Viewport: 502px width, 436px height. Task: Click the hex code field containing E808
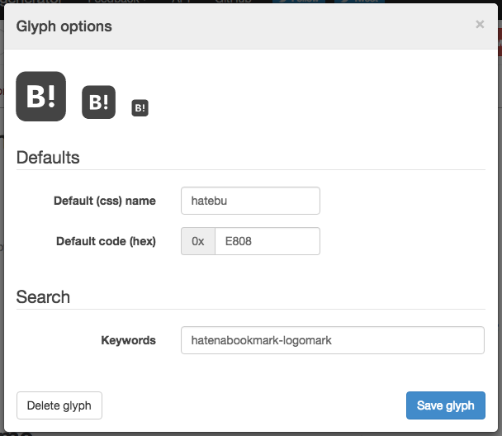[x=267, y=241]
